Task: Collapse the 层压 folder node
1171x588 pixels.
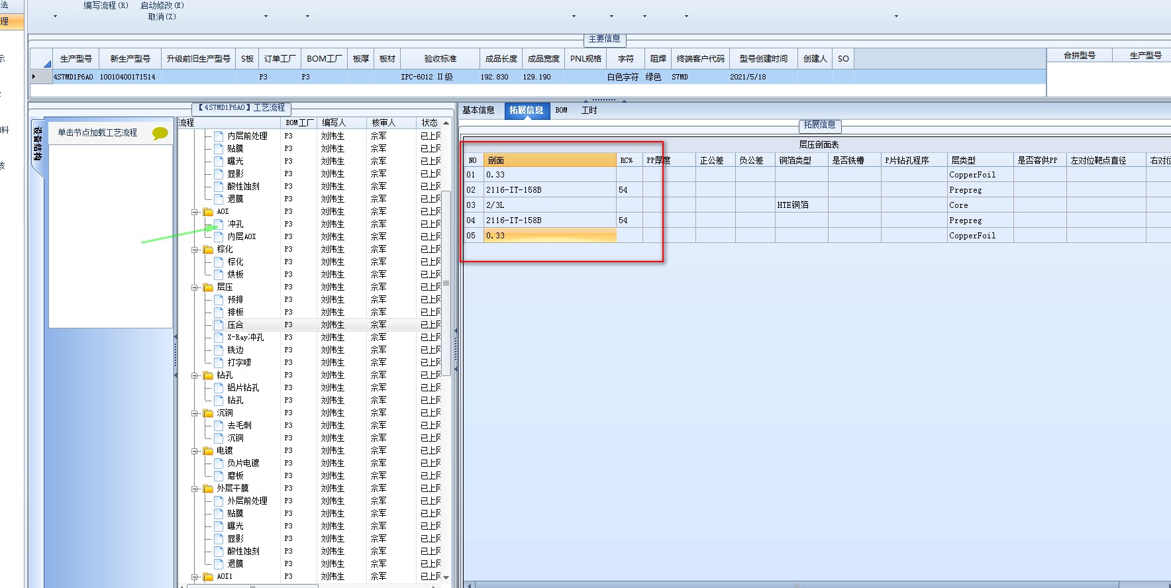Action: (195, 287)
